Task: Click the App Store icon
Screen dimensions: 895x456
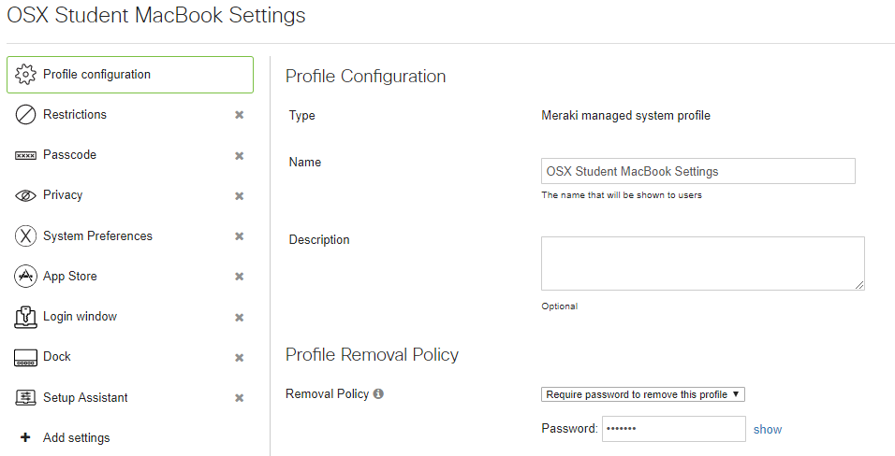Action: pos(26,277)
